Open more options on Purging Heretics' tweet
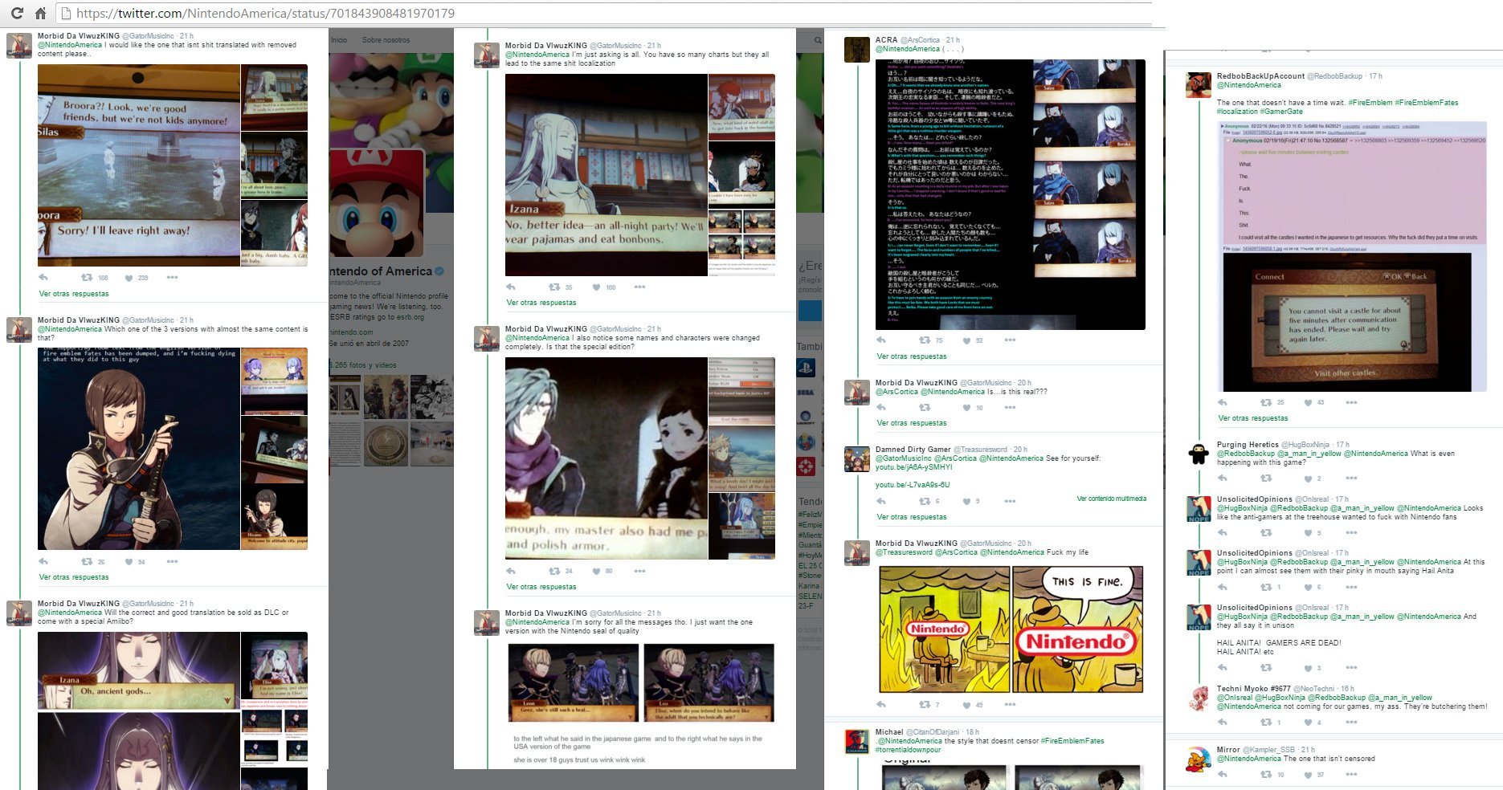 [x=1351, y=478]
